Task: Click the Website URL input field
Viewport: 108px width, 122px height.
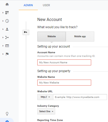Action: 80,97
